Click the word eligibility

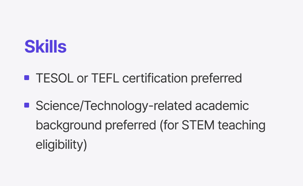(59, 145)
